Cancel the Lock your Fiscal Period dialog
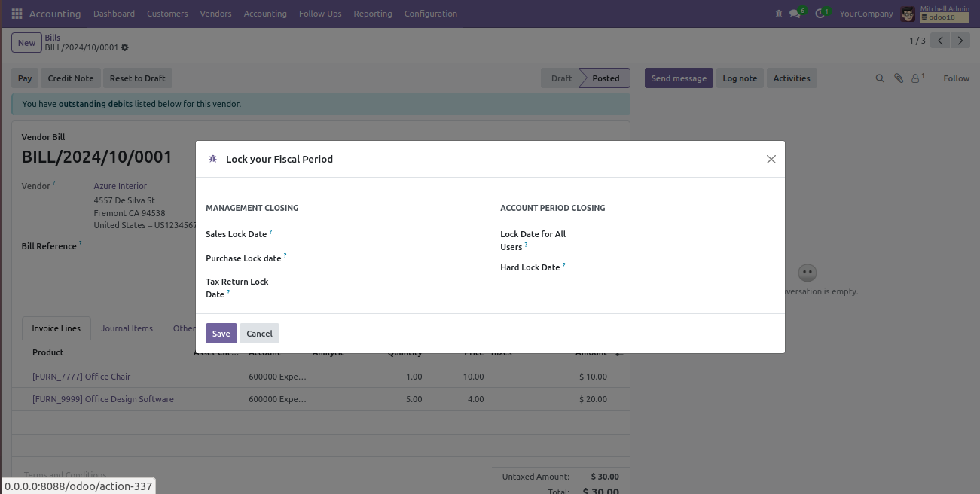The width and height of the screenshot is (980, 494). coord(259,334)
